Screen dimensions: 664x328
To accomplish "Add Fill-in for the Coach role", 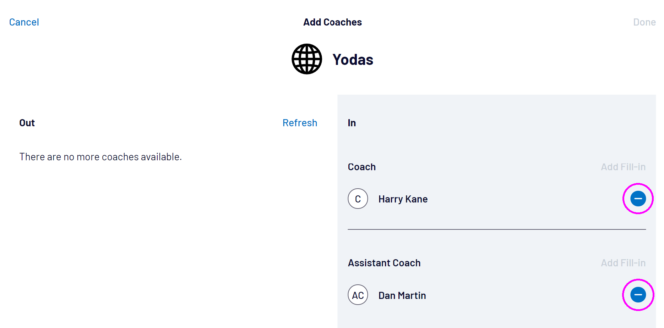I will point(623,167).
